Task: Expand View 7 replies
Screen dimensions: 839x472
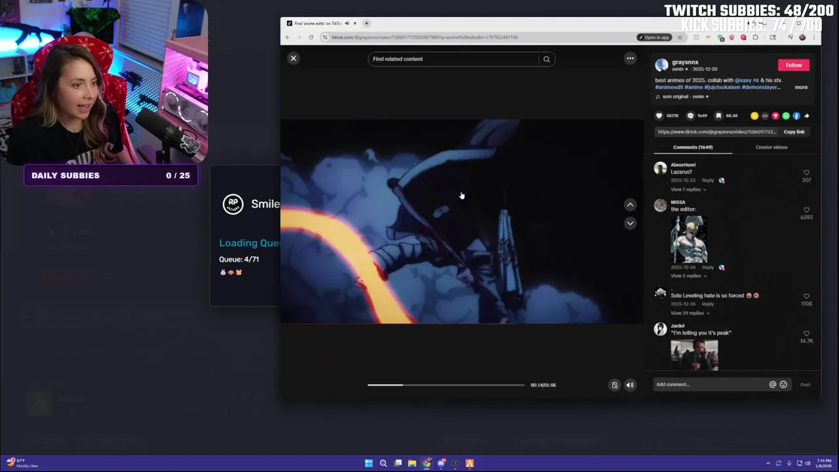Action: pyautogui.click(x=688, y=189)
